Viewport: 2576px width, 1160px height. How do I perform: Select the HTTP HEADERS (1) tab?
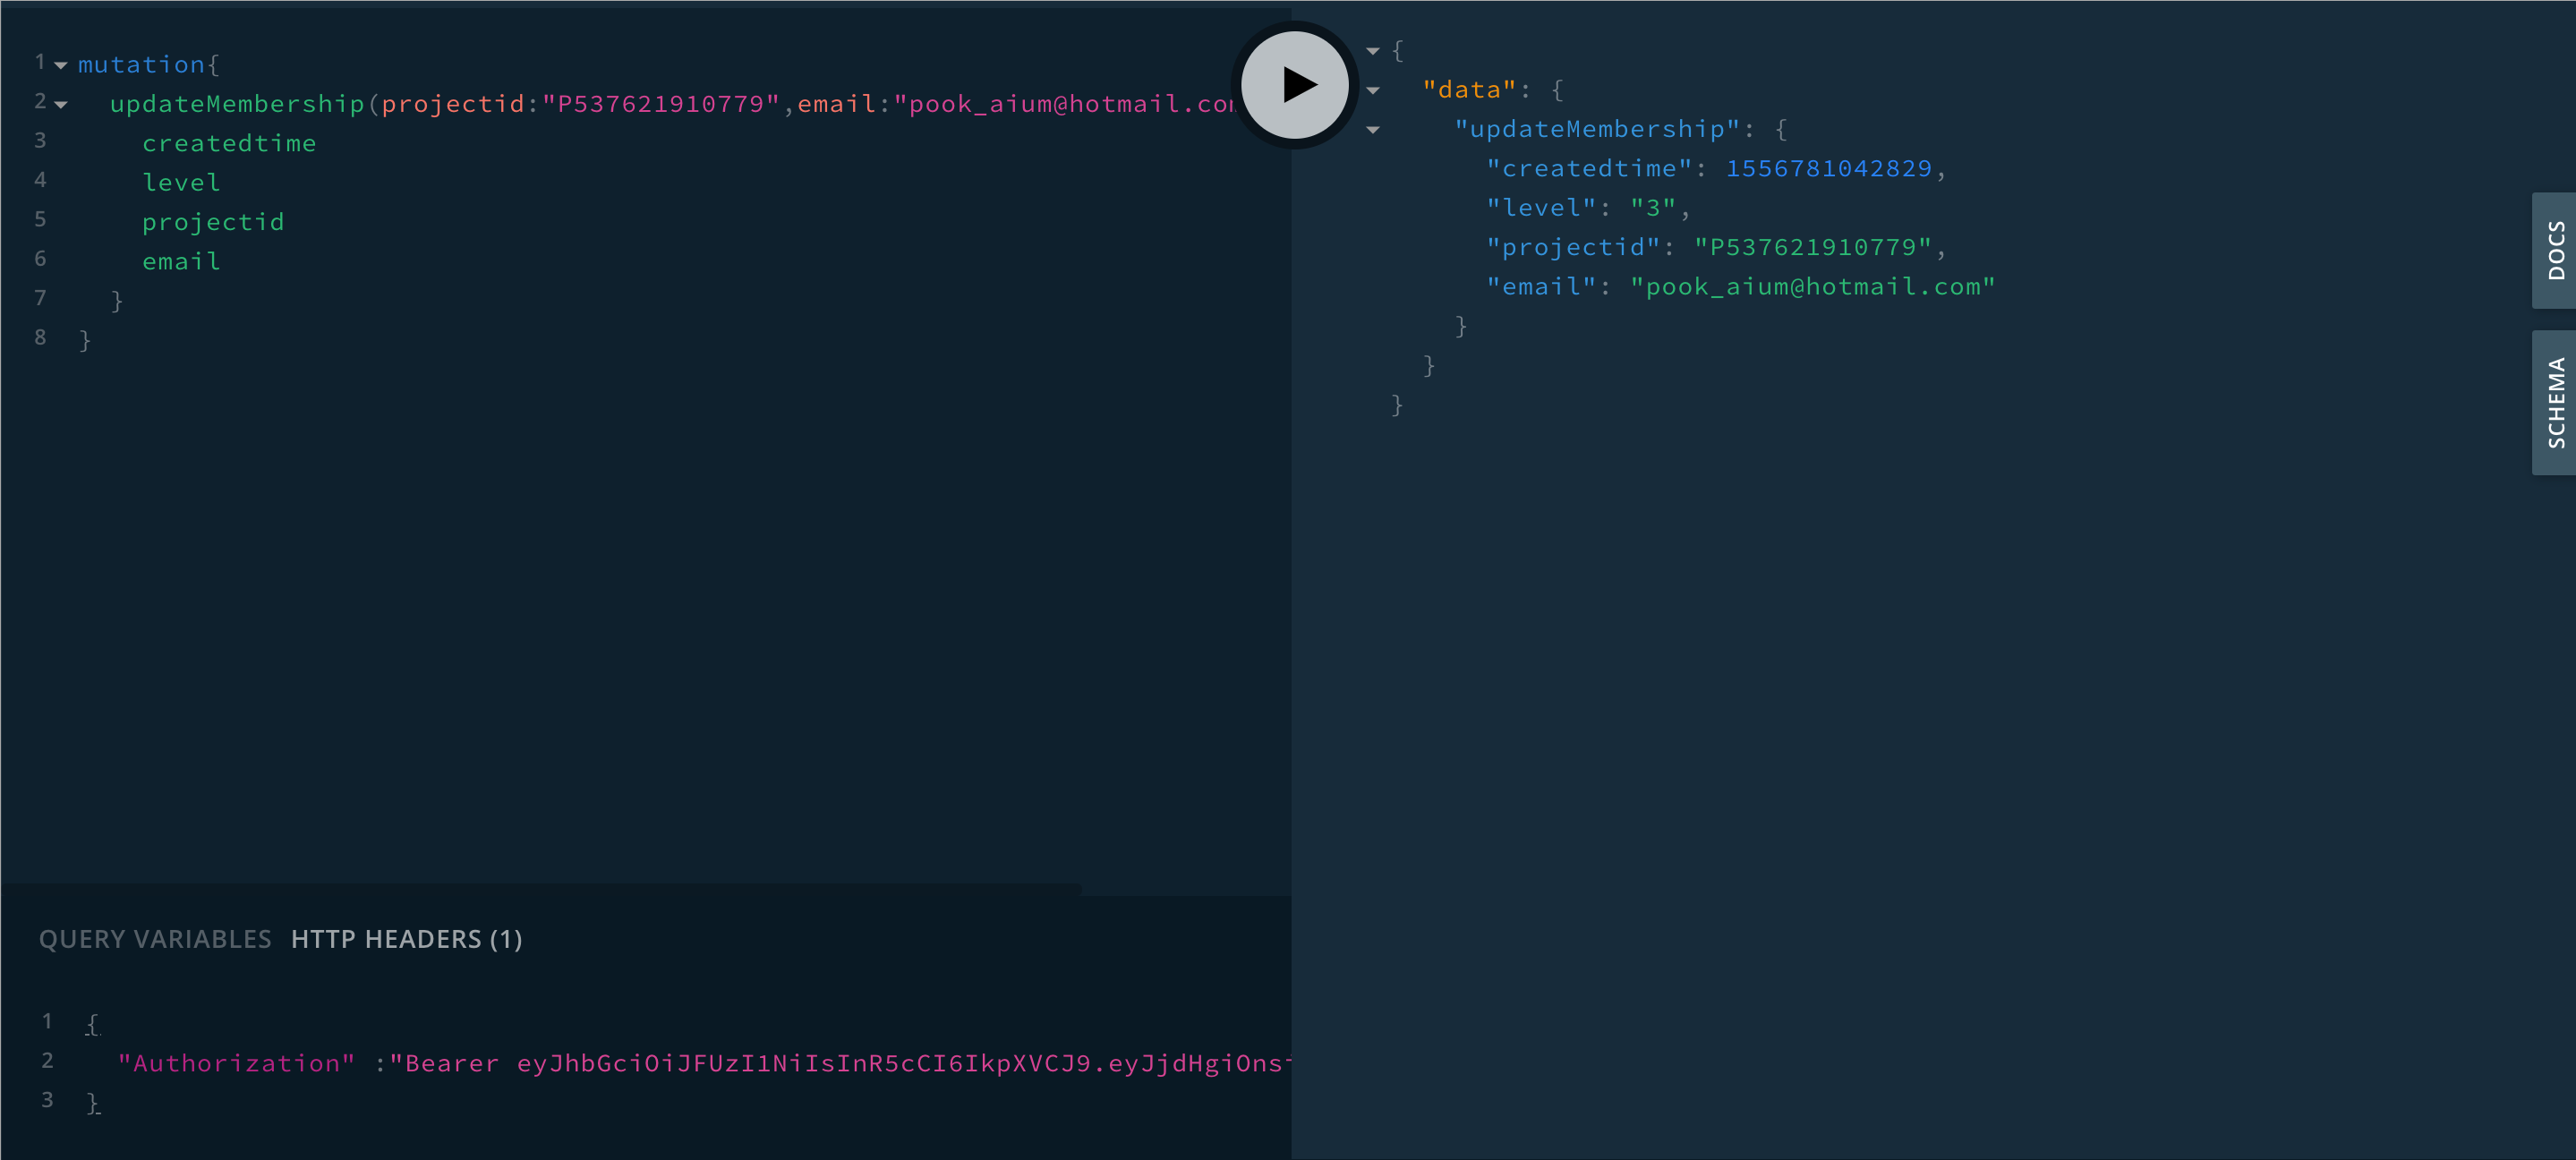click(x=407, y=939)
